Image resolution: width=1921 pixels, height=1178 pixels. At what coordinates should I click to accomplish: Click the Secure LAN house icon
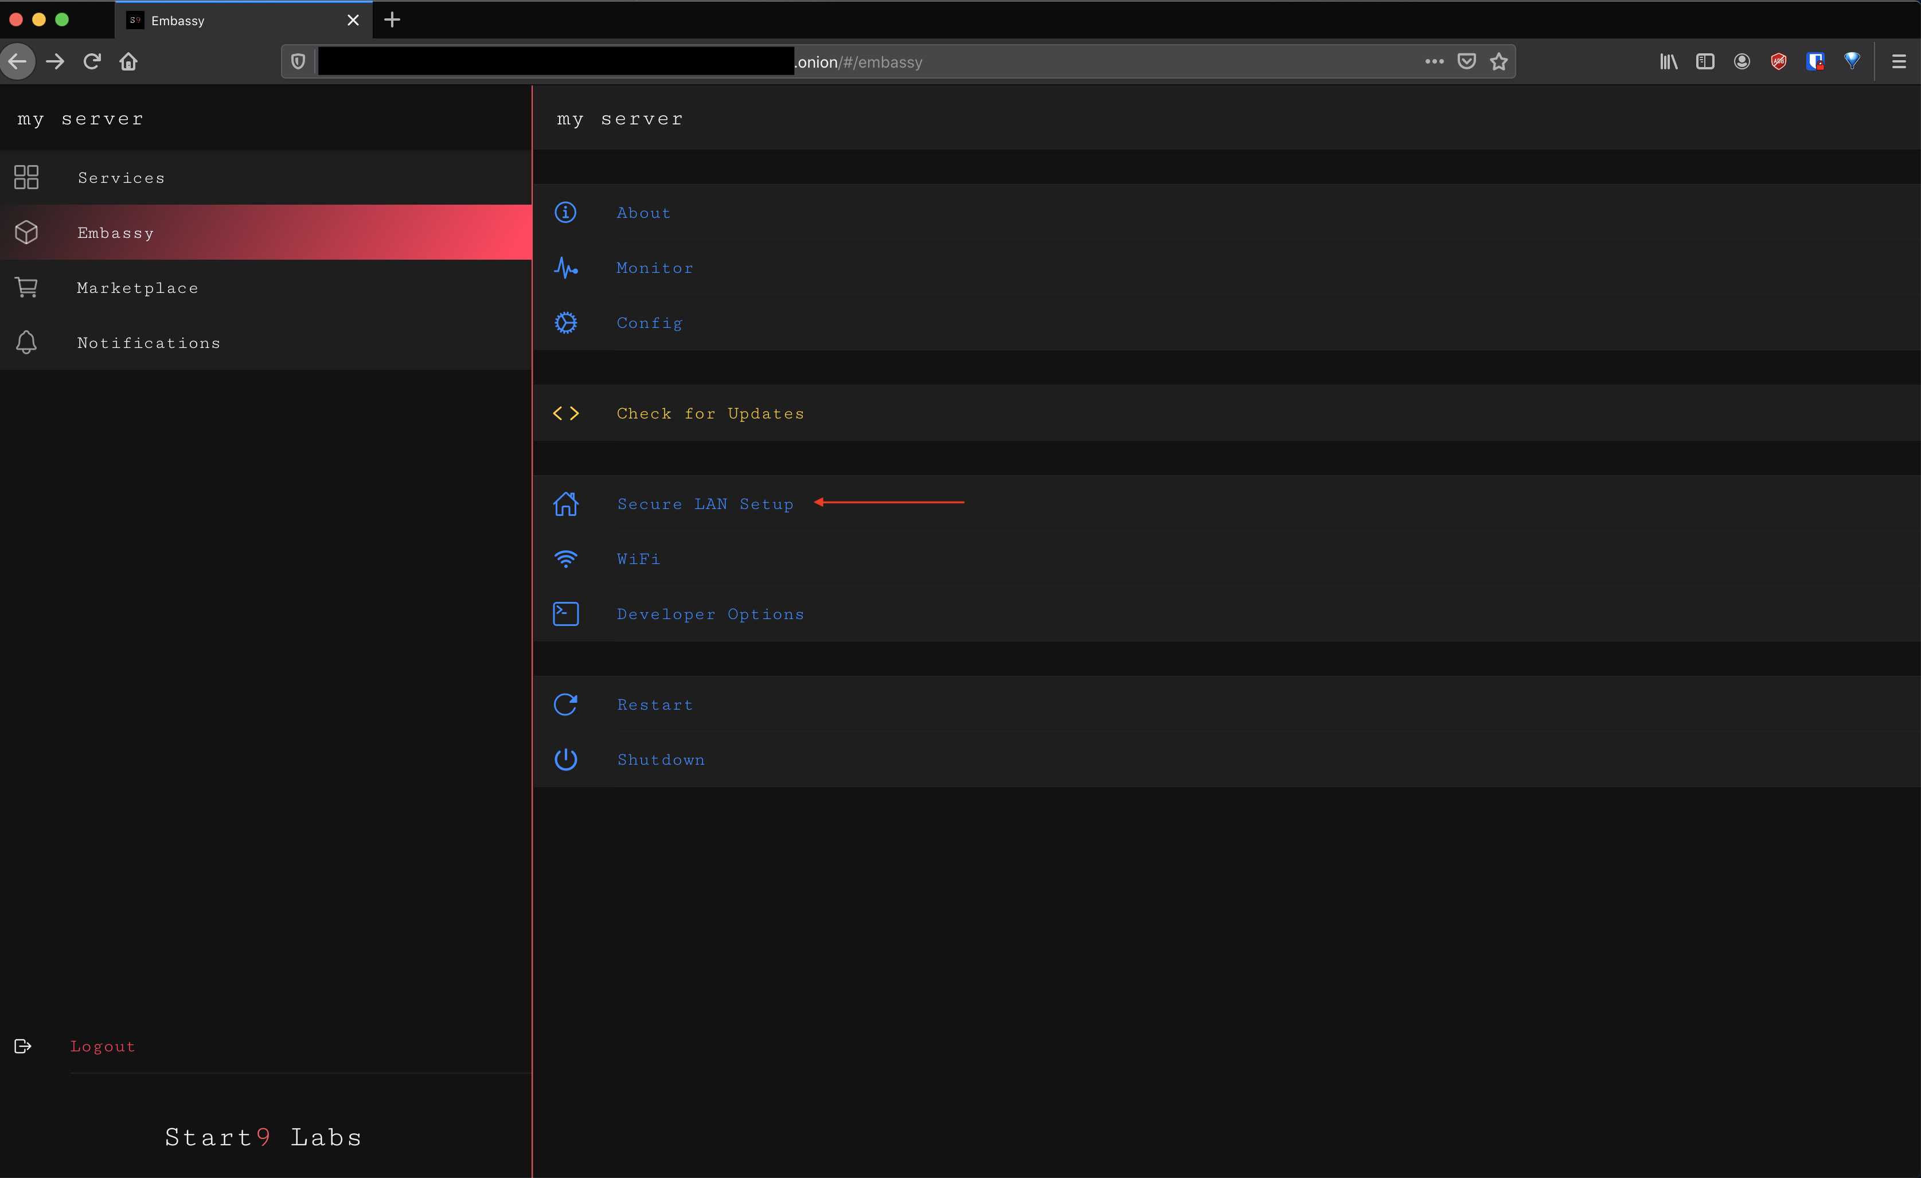pyautogui.click(x=566, y=504)
